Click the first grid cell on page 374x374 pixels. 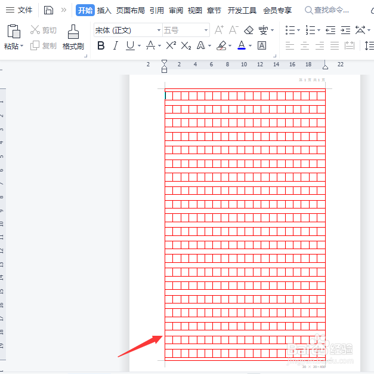pos(169,96)
